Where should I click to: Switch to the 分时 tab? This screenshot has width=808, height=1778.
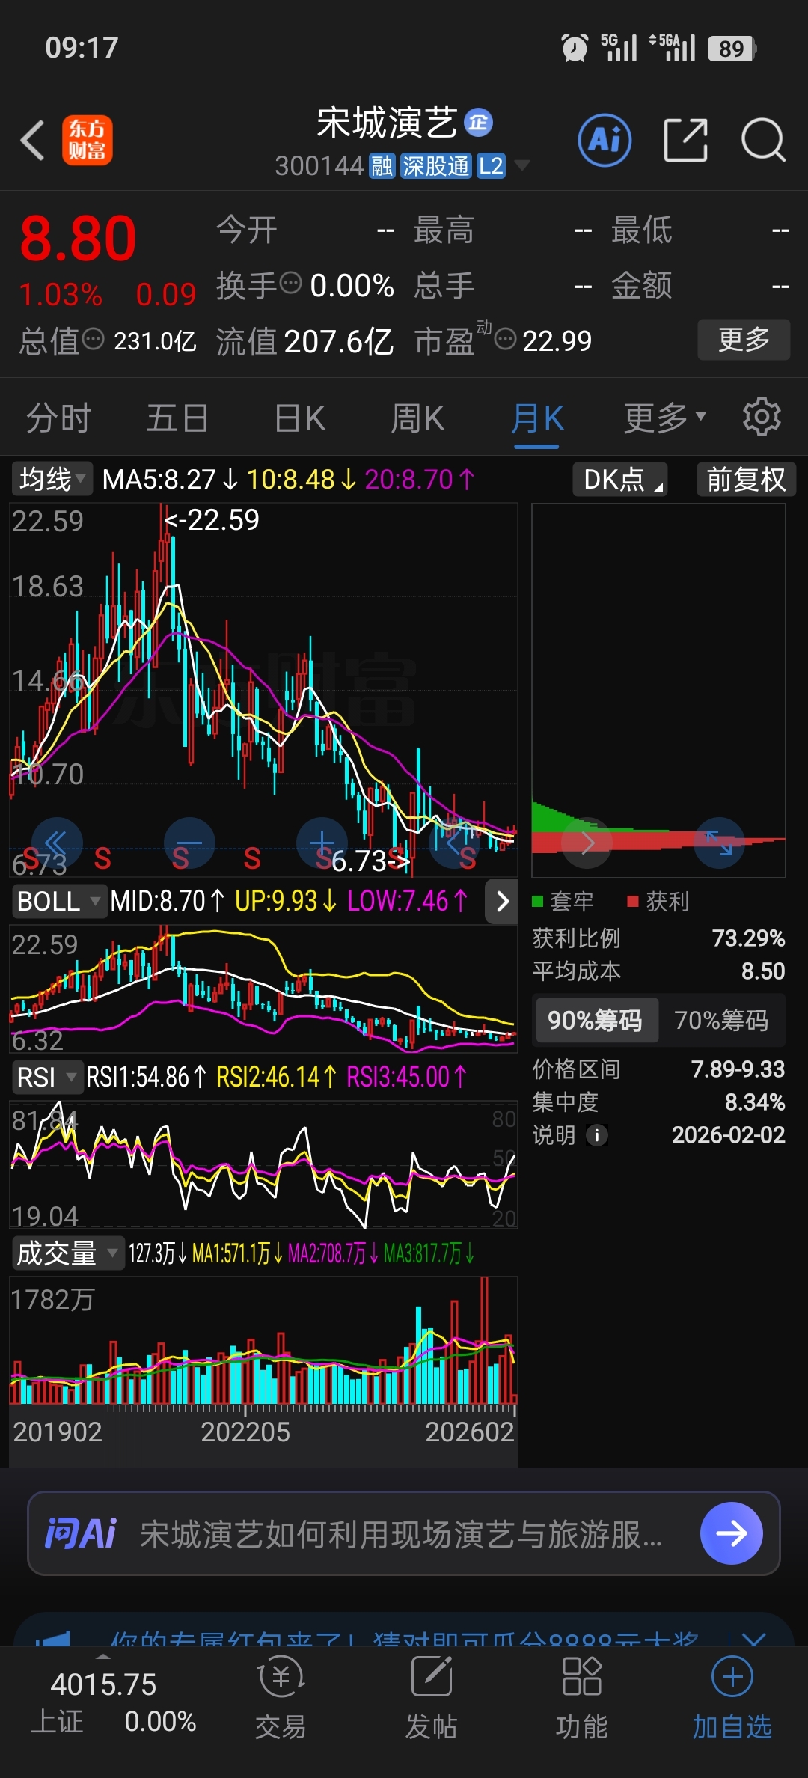(59, 417)
